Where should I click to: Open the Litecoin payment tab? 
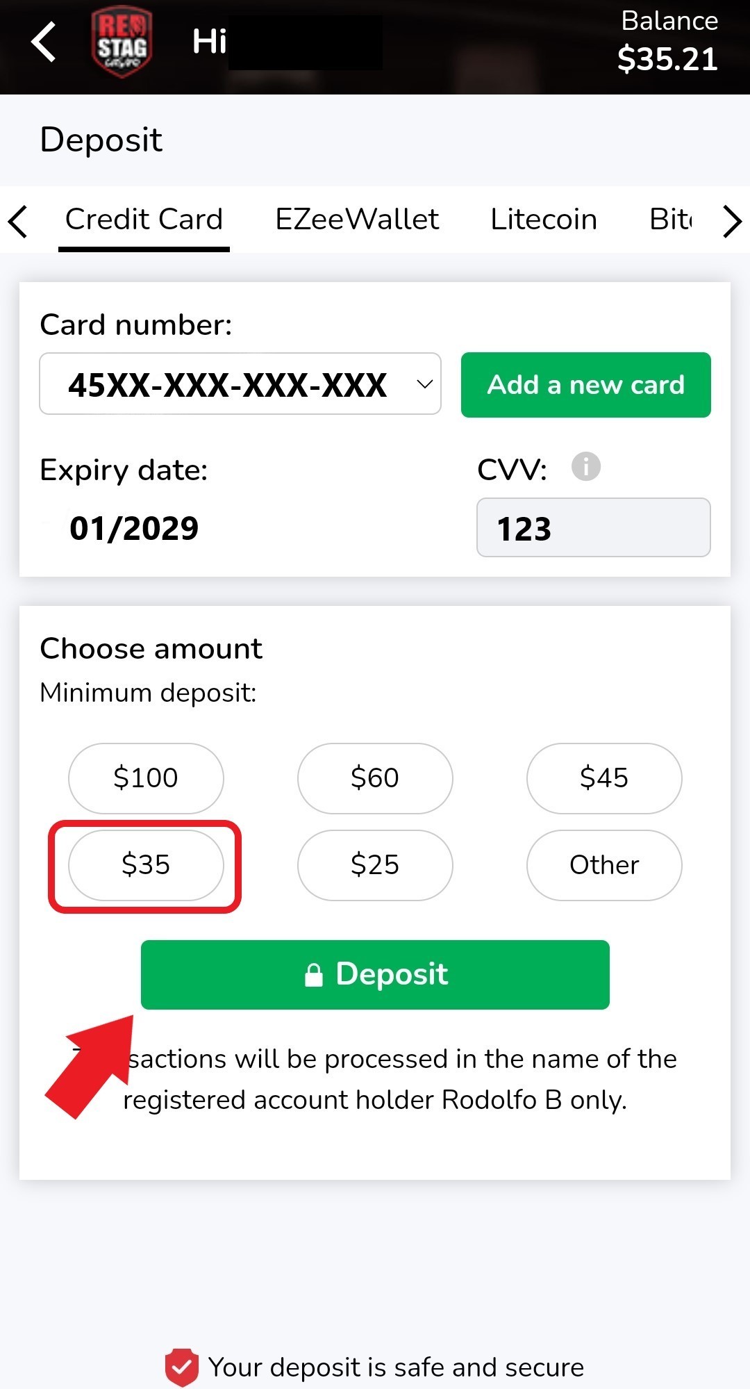[544, 220]
